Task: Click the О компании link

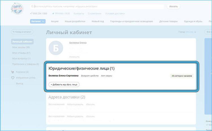Action: coord(95,14)
